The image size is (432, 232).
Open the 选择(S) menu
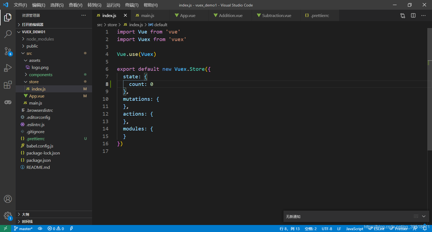coord(57,5)
